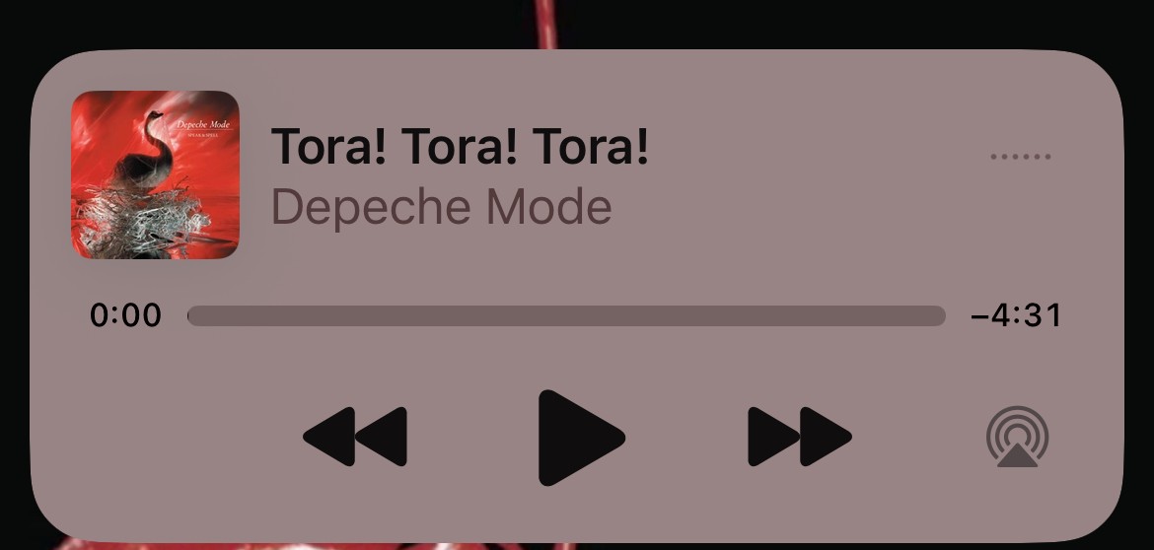Image resolution: width=1154 pixels, height=550 pixels.
Task: Tap the AirPlay triangle at icon's base
Action: [x=1018, y=455]
